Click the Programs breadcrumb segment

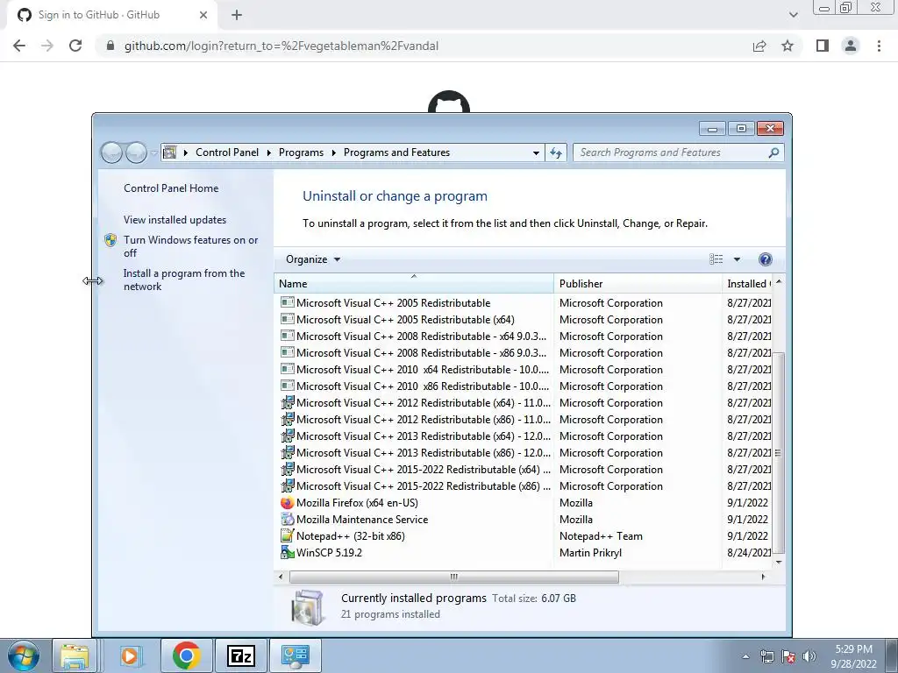pos(301,152)
